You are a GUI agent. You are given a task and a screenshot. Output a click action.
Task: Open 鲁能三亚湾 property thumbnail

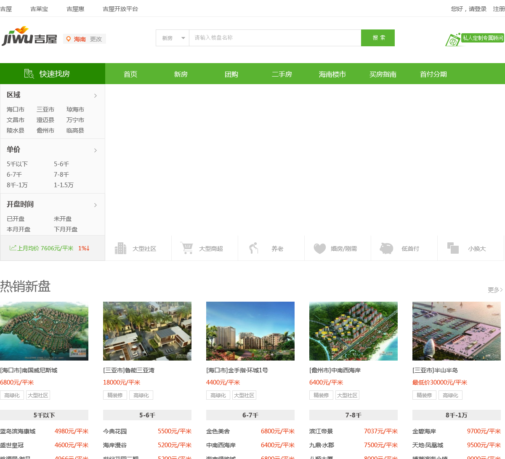[x=147, y=331]
